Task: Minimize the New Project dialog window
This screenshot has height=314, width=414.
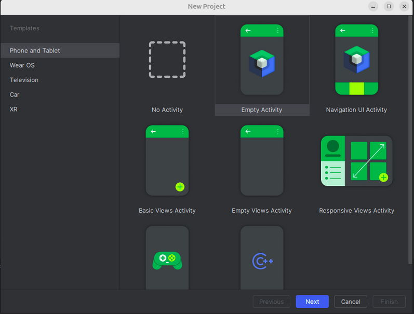Action: click(373, 6)
